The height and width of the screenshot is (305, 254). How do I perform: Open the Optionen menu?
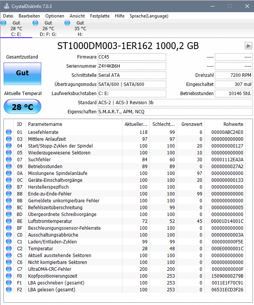[55, 16]
